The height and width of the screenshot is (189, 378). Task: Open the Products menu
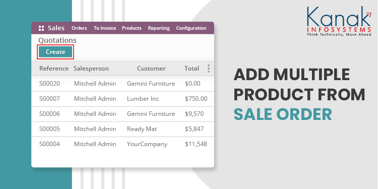(x=132, y=28)
